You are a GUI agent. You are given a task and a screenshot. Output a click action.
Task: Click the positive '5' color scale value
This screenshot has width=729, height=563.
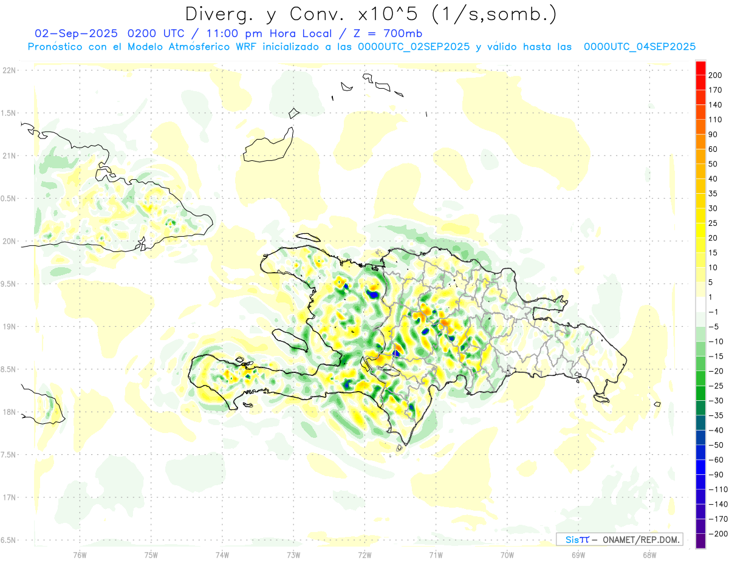click(x=711, y=282)
